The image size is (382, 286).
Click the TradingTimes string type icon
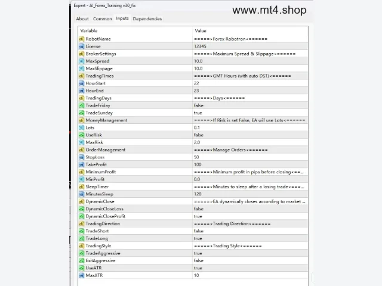[x=81, y=76]
